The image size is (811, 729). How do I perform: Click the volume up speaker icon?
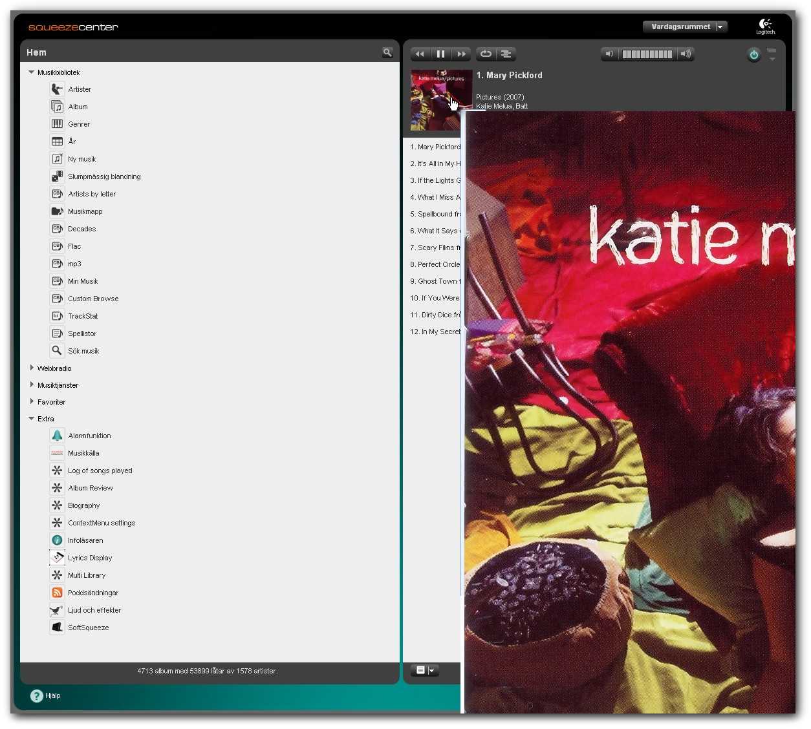tap(686, 54)
